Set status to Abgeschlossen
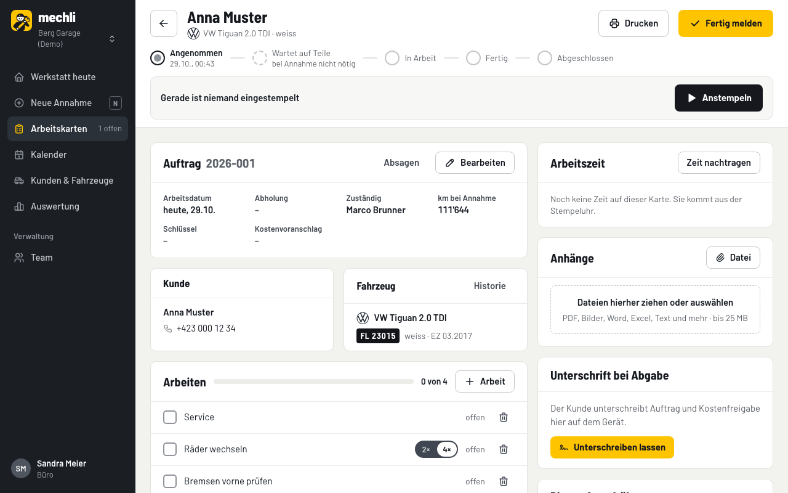Image resolution: width=788 pixels, height=493 pixels. (576, 58)
